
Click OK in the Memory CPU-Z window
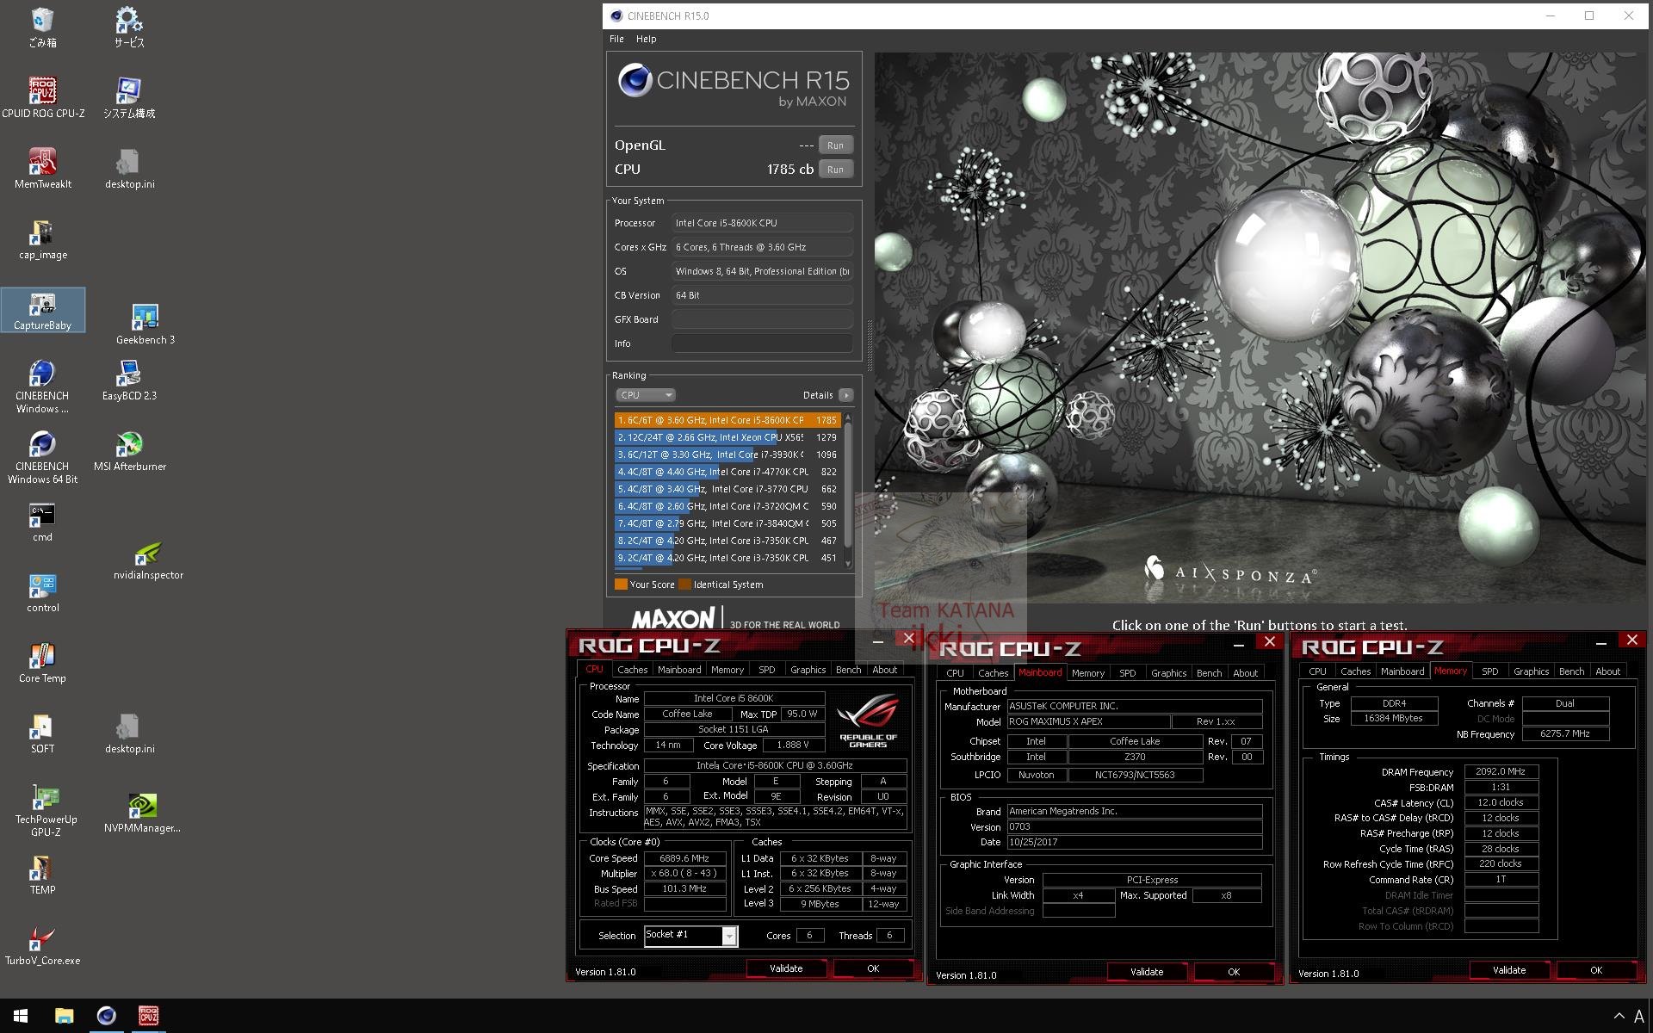[1596, 970]
